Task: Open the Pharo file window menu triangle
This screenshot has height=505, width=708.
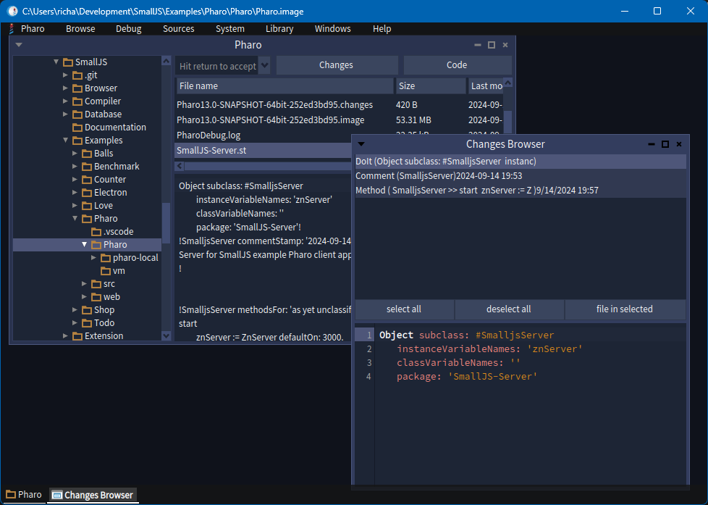Action: coord(19,45)
